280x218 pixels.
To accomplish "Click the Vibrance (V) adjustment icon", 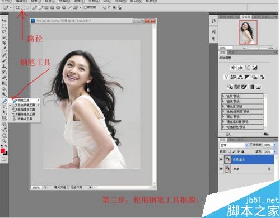I will 226,77.
